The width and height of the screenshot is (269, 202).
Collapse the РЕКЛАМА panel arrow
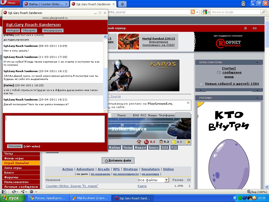[x=257, y=98]
